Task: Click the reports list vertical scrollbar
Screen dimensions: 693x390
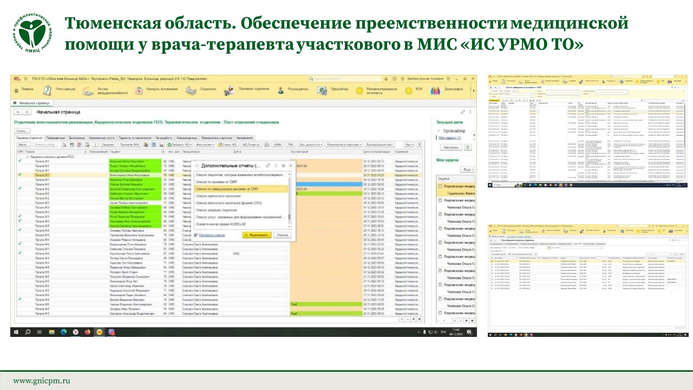Action: click(x=289, y=200)
